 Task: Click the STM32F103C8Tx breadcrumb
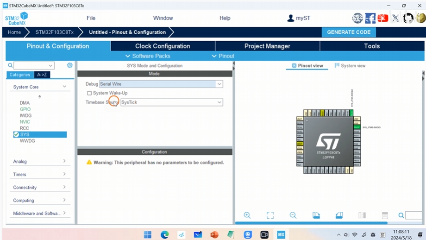[54, 32]
